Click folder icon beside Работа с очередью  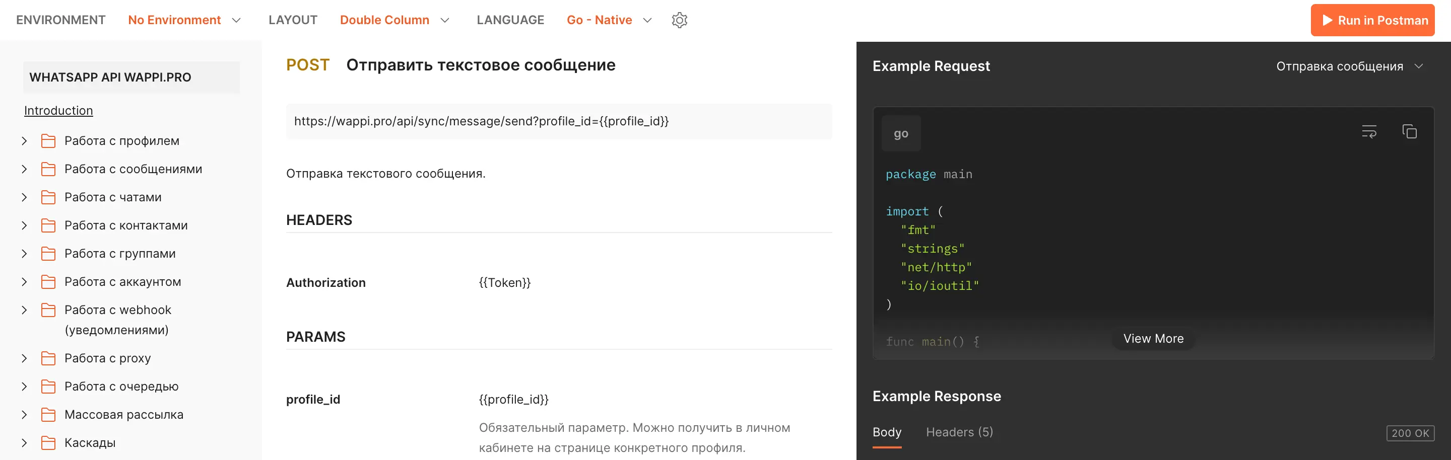click(48, 386)
